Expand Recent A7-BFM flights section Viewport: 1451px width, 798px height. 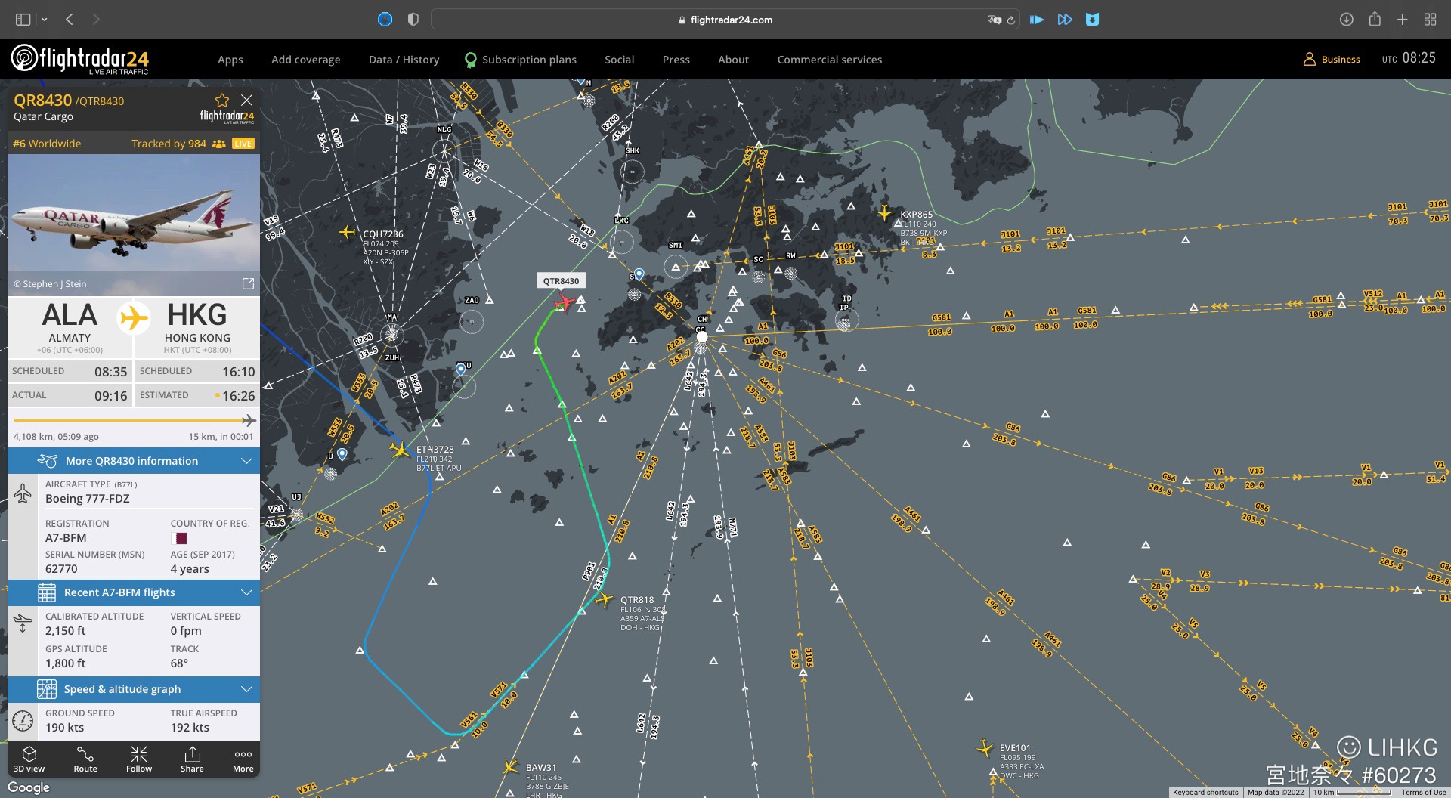click(134, 592)
